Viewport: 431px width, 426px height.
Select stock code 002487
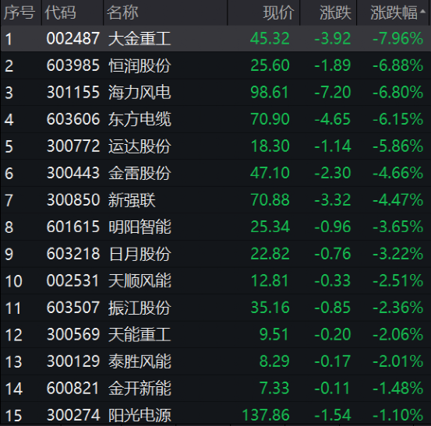coord(72,38)
